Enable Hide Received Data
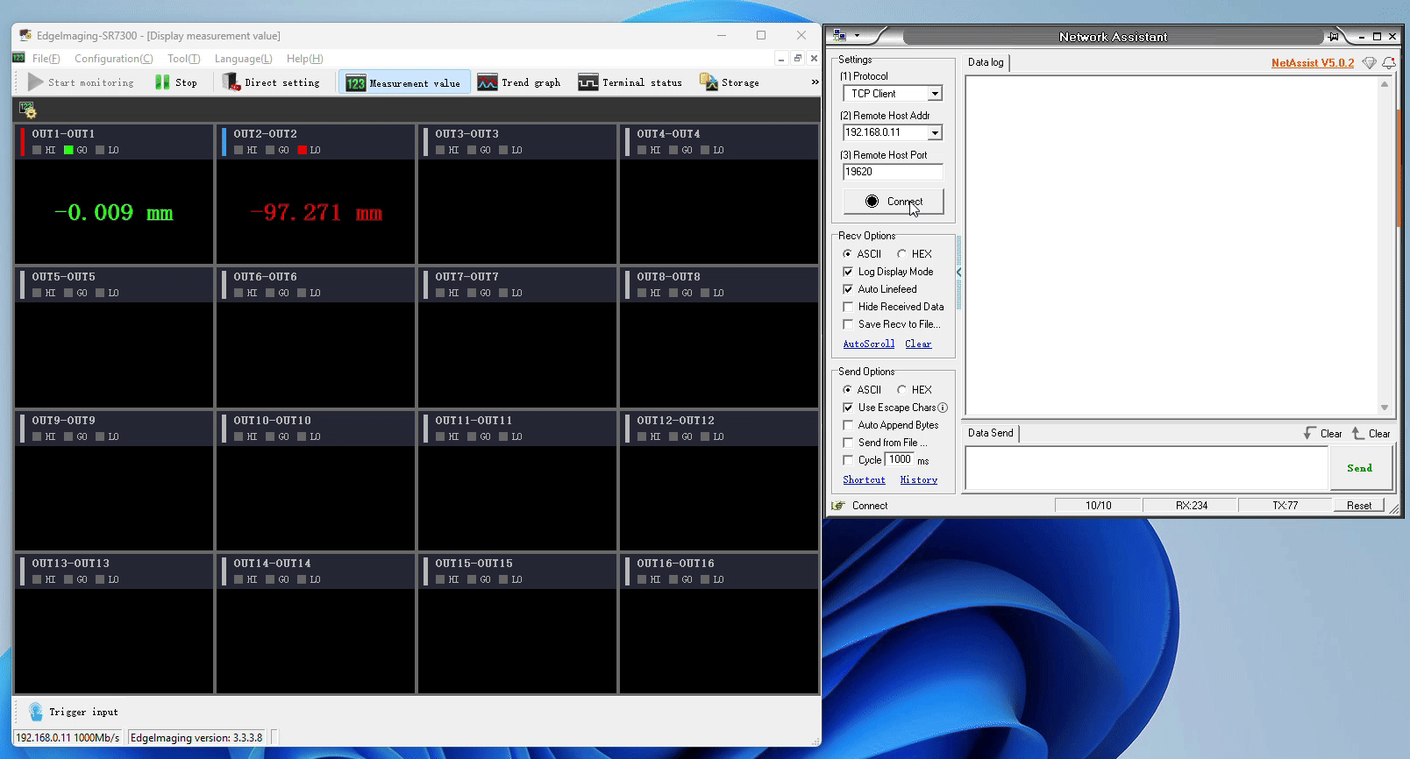The image size is (1410, 759). pyautogui.click(x=848, y=307)
